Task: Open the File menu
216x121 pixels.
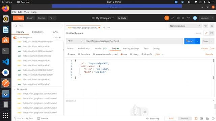Action: [x=14, y=12]
